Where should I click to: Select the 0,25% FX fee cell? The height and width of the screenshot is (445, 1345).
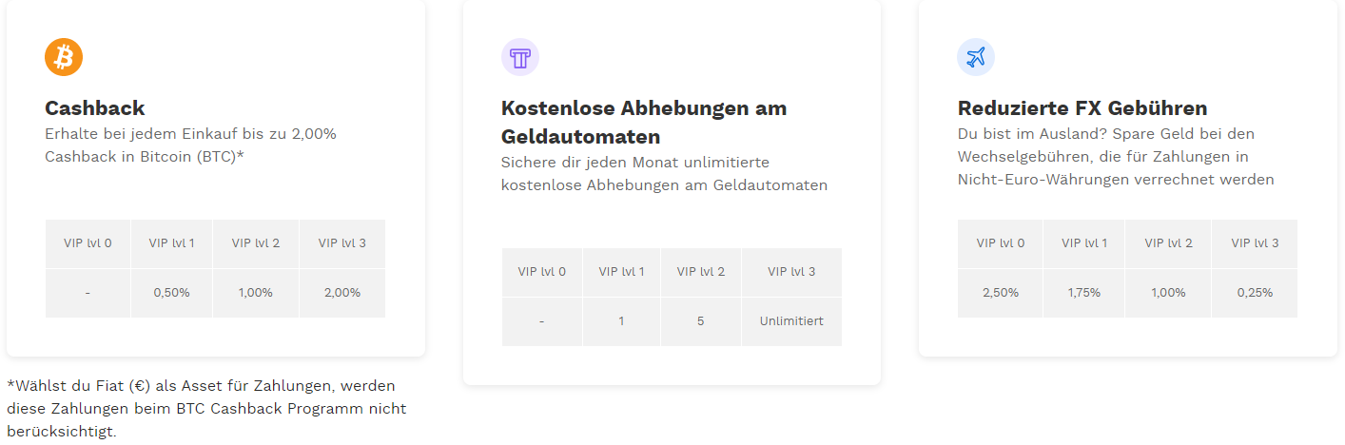[1255, 293]
